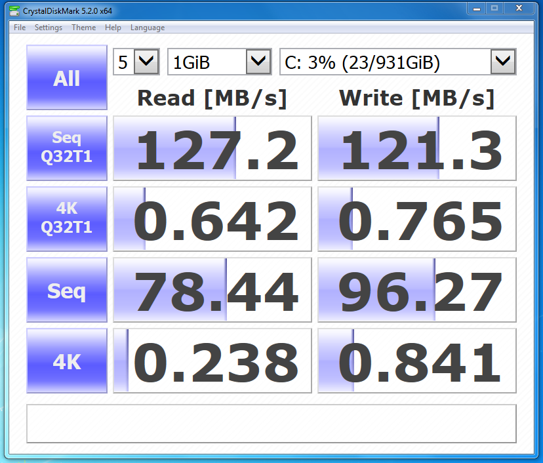
Task: Close the CrystalDiskMark window
Action: tap(519, 9)
